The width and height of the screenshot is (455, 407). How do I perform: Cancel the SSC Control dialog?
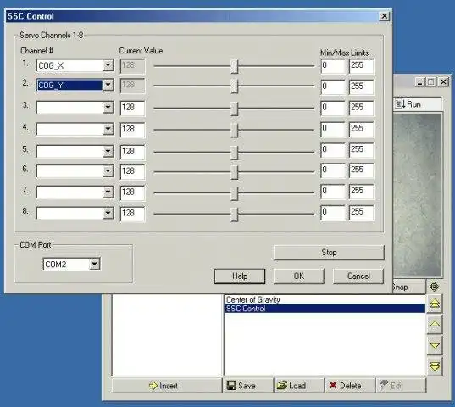(358, 276)
